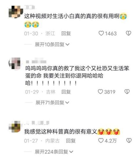Select comment text about 生活小白
This screenshot has height=158, width=138.
coord(76,20)
